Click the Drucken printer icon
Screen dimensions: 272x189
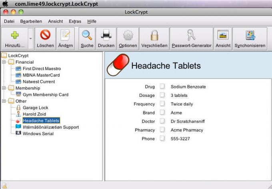coord(106,34)
